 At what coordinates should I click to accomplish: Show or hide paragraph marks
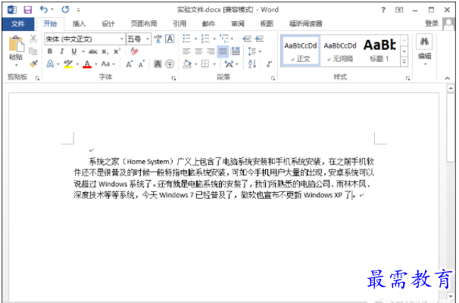point(269,64)
